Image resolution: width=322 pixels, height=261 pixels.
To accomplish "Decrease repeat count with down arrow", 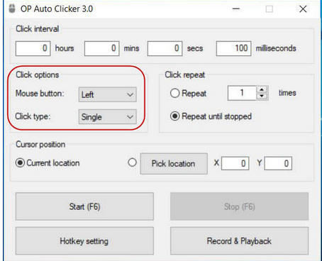I will tap(262, 96).
